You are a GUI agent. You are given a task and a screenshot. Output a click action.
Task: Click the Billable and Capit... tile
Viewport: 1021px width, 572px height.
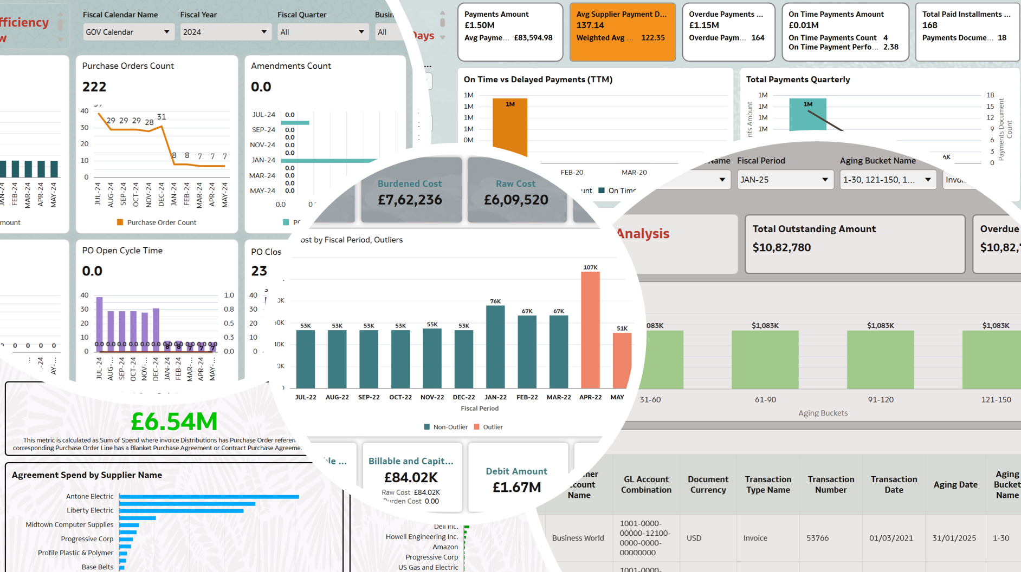[412, 477]
